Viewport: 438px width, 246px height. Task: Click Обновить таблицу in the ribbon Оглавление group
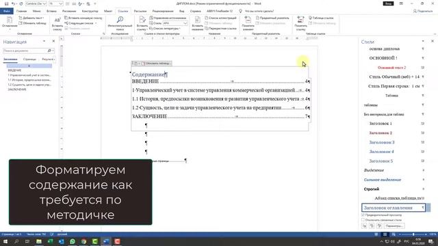click(32, 23)
